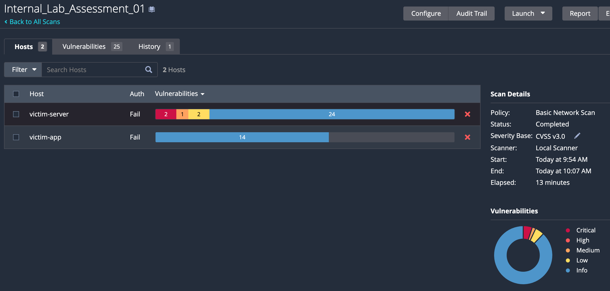Remove victim-server host with red X

467,114
